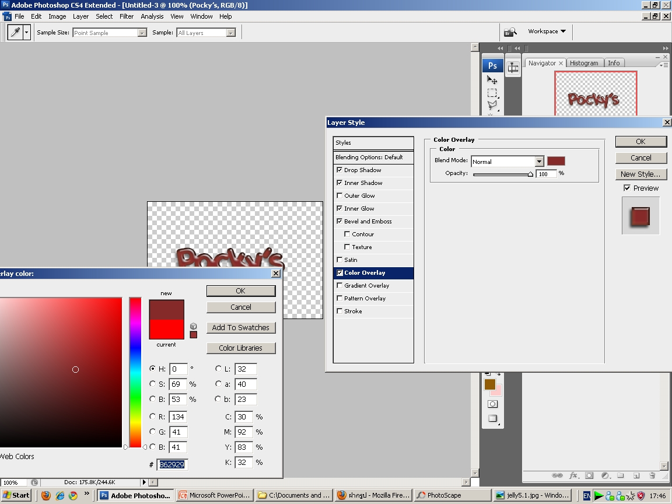
Task: Launch Internet Explorer from quick launch
Action: tap(60, 495)
